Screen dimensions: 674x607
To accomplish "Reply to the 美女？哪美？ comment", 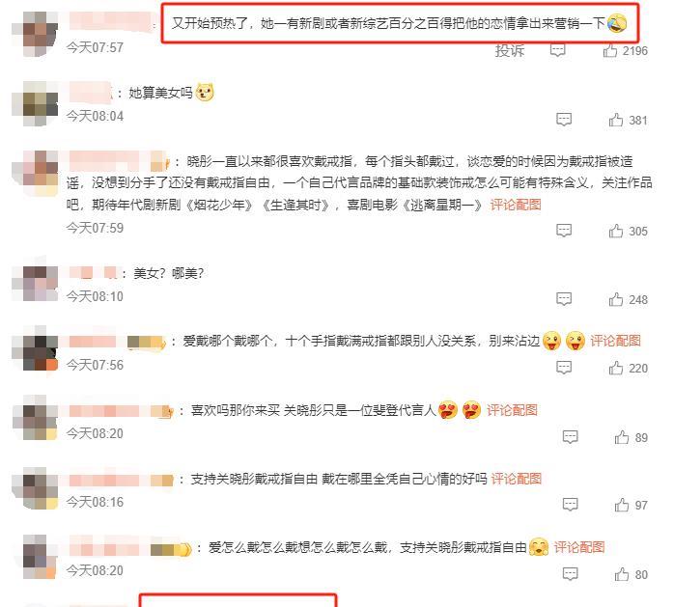I will (564, 299).
